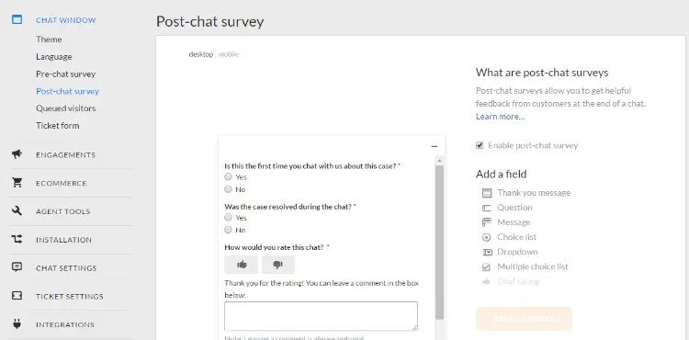Viewport: 689px width, 340px height.
Task: Select No for first time chat question
Action: coord(228,189)
